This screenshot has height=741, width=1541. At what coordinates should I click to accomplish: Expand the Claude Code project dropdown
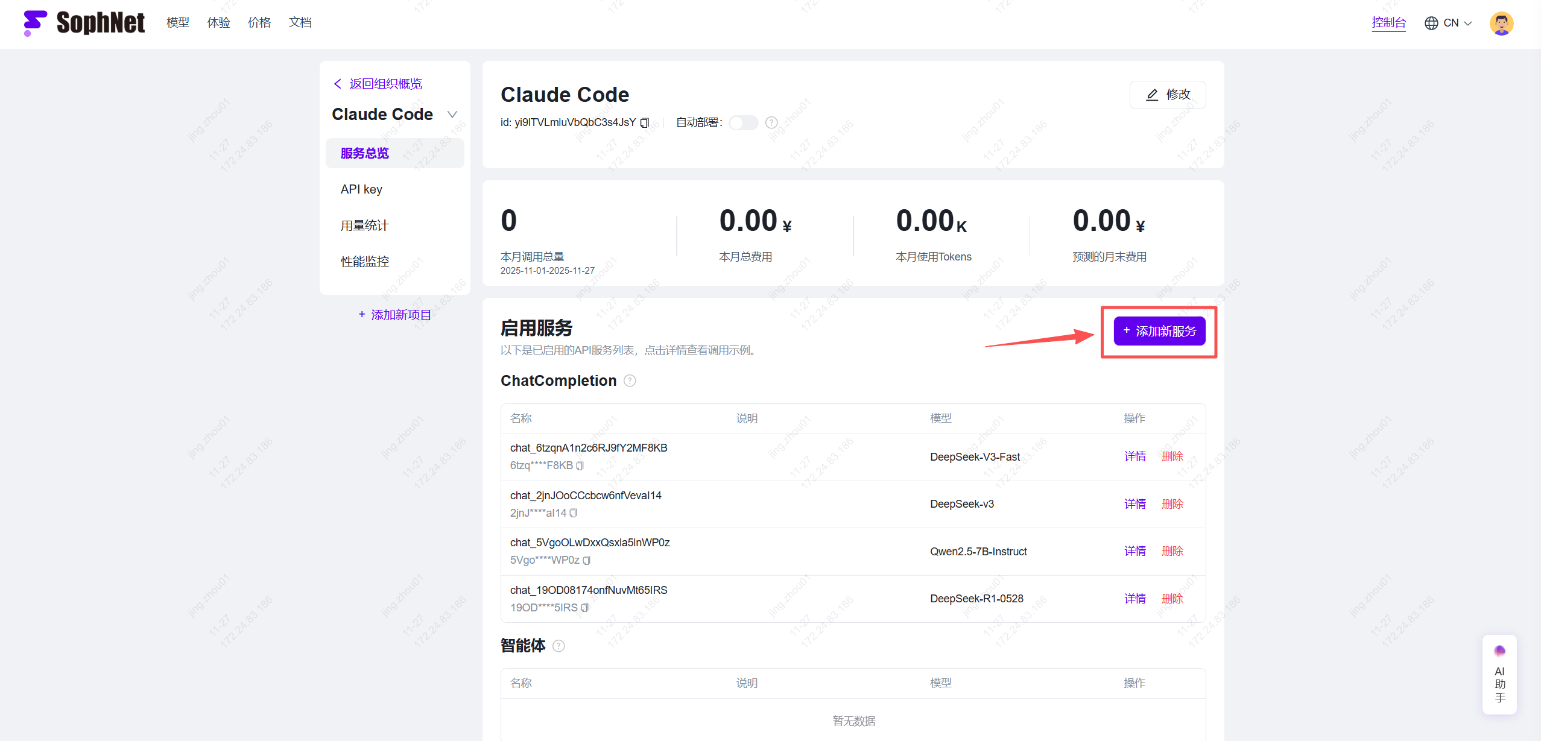[x=452, y=115]
